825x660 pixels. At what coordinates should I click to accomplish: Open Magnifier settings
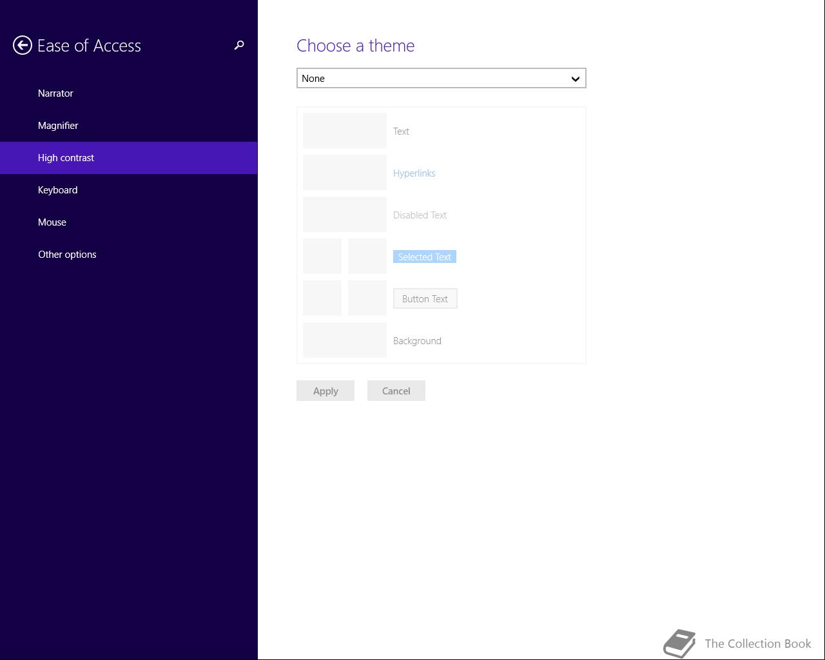[x=128, y=126]
